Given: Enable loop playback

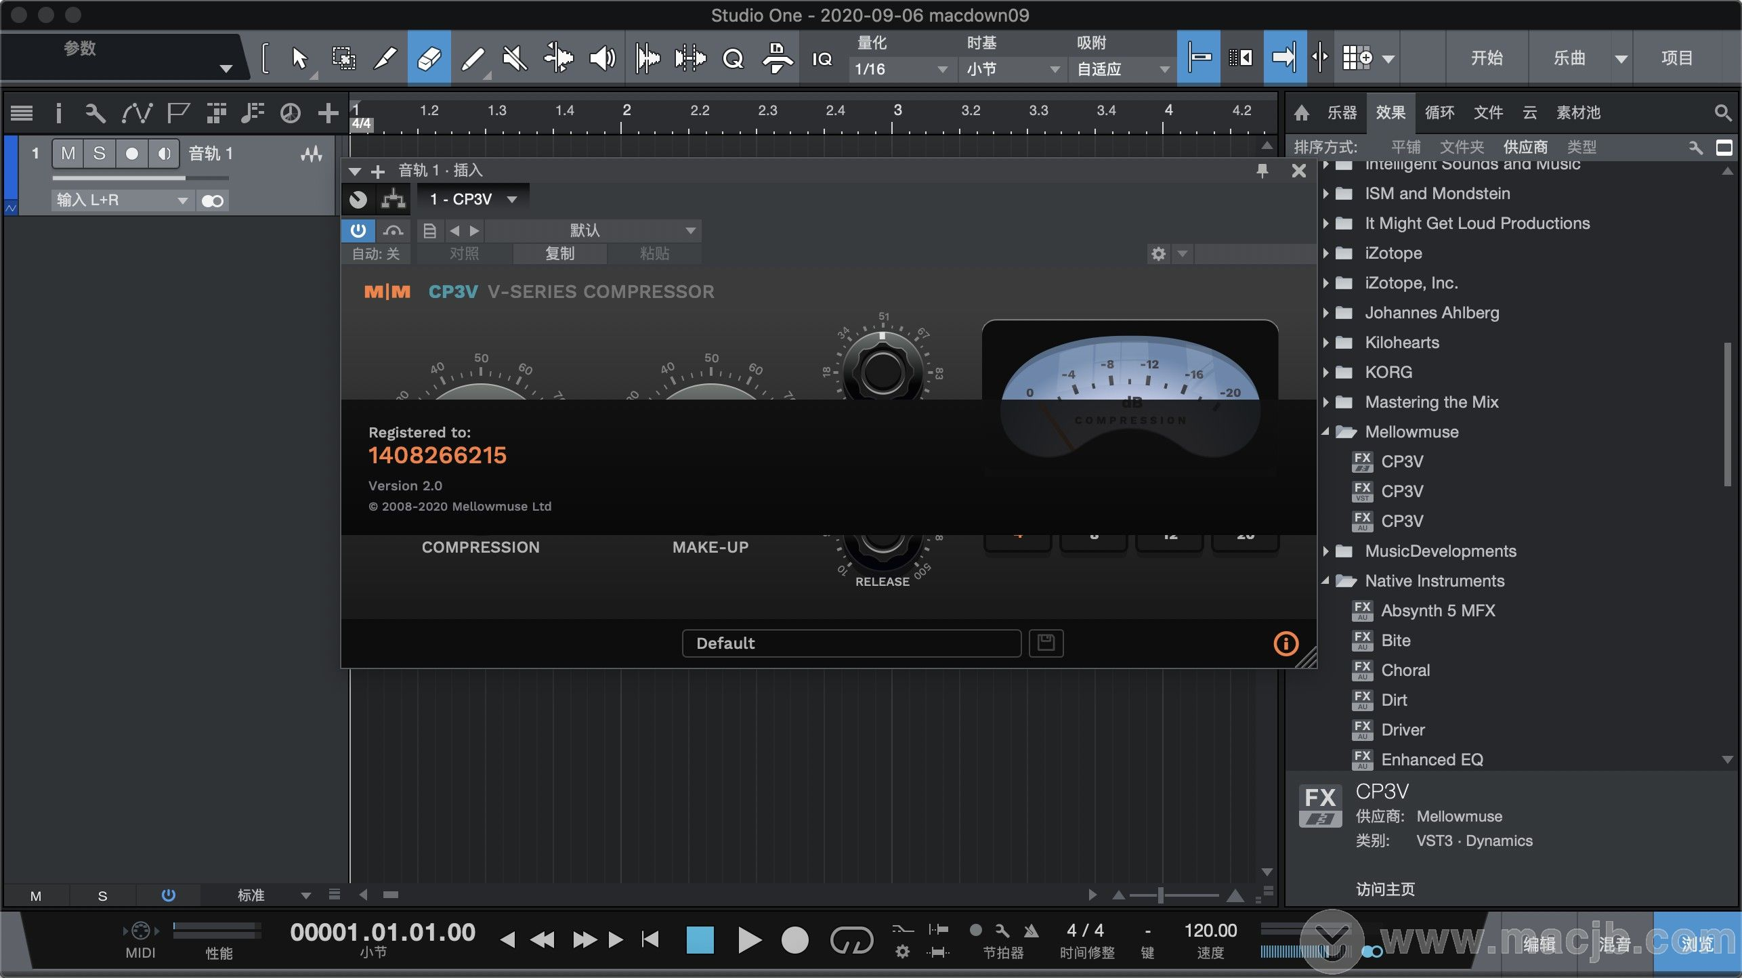Looking at the screenshot, I should tap(851, 940).
